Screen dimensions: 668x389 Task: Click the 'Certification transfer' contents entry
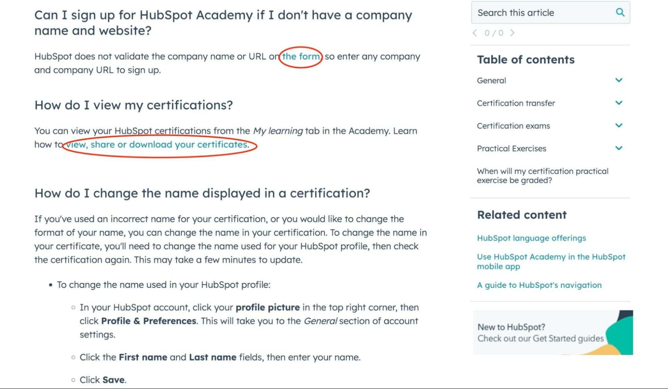click(x=516, y=103)
